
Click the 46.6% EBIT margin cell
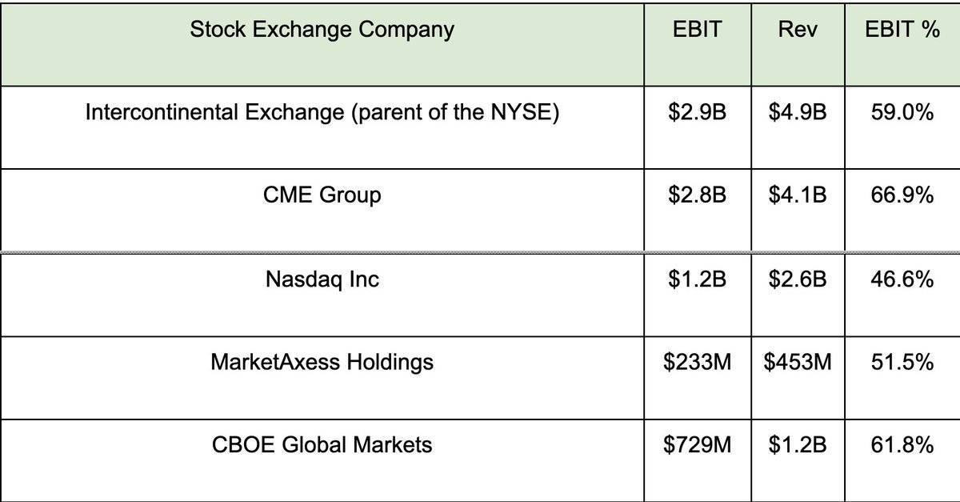pos(902,280)
